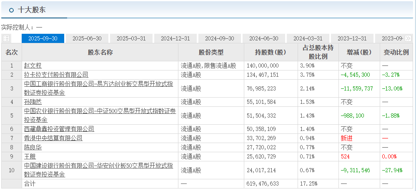
Task: View the 2024-03-31 shareholder tab
Action: click(308, 38)
